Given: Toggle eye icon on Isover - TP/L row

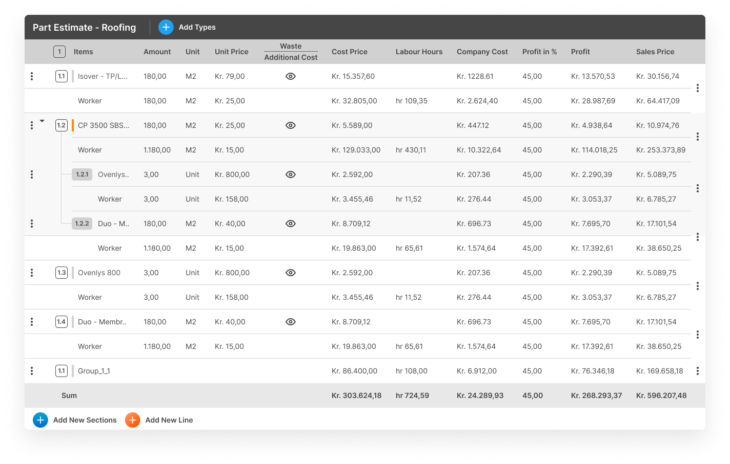Looking at the screenshot, I should coord(291,76).
